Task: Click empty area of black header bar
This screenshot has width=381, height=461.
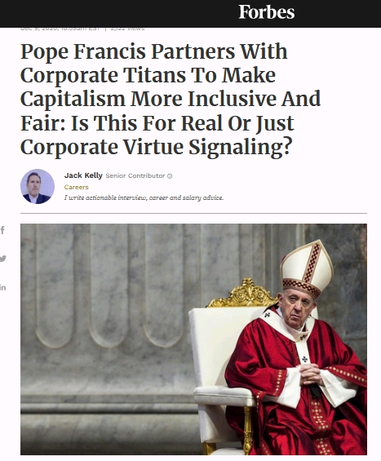Action: pos(117,13)
